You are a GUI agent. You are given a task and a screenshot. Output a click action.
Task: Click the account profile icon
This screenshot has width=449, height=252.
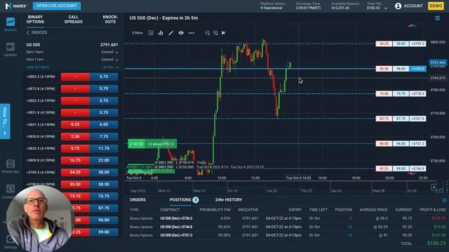[398, 6]
